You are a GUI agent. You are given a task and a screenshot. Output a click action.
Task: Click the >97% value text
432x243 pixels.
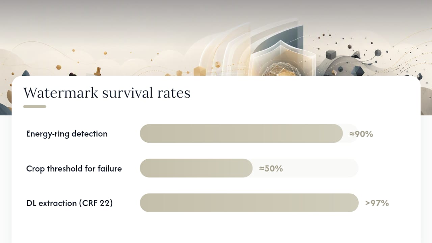[377, 203]
